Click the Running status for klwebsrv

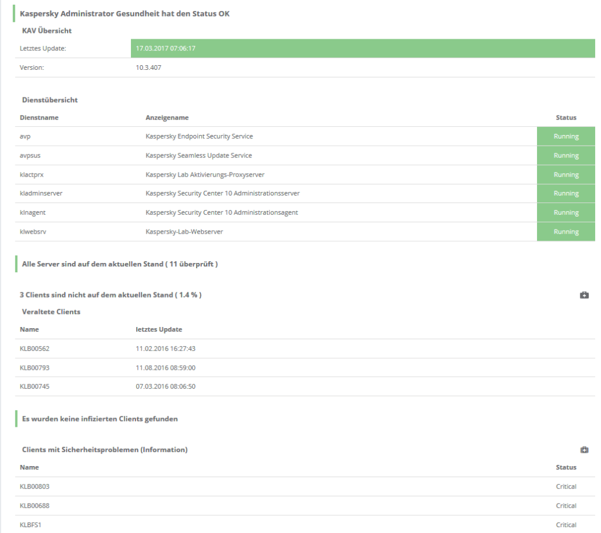tap(566, 232)
